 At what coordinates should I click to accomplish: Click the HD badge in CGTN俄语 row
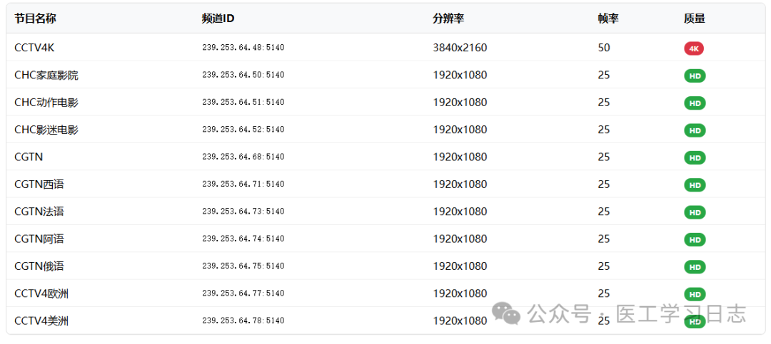pyautogui.click(x=694, y=267)
